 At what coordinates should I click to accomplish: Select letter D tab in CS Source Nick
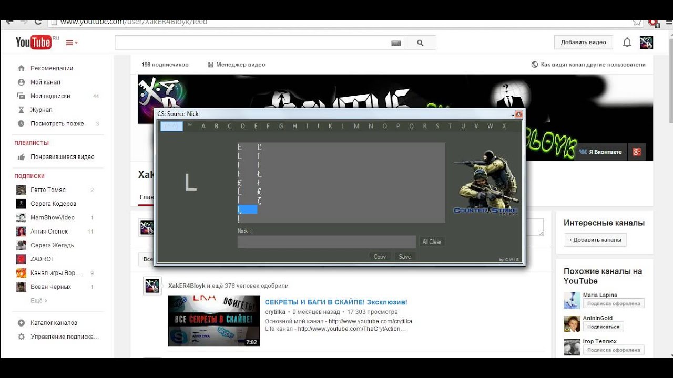pos(243,126)
